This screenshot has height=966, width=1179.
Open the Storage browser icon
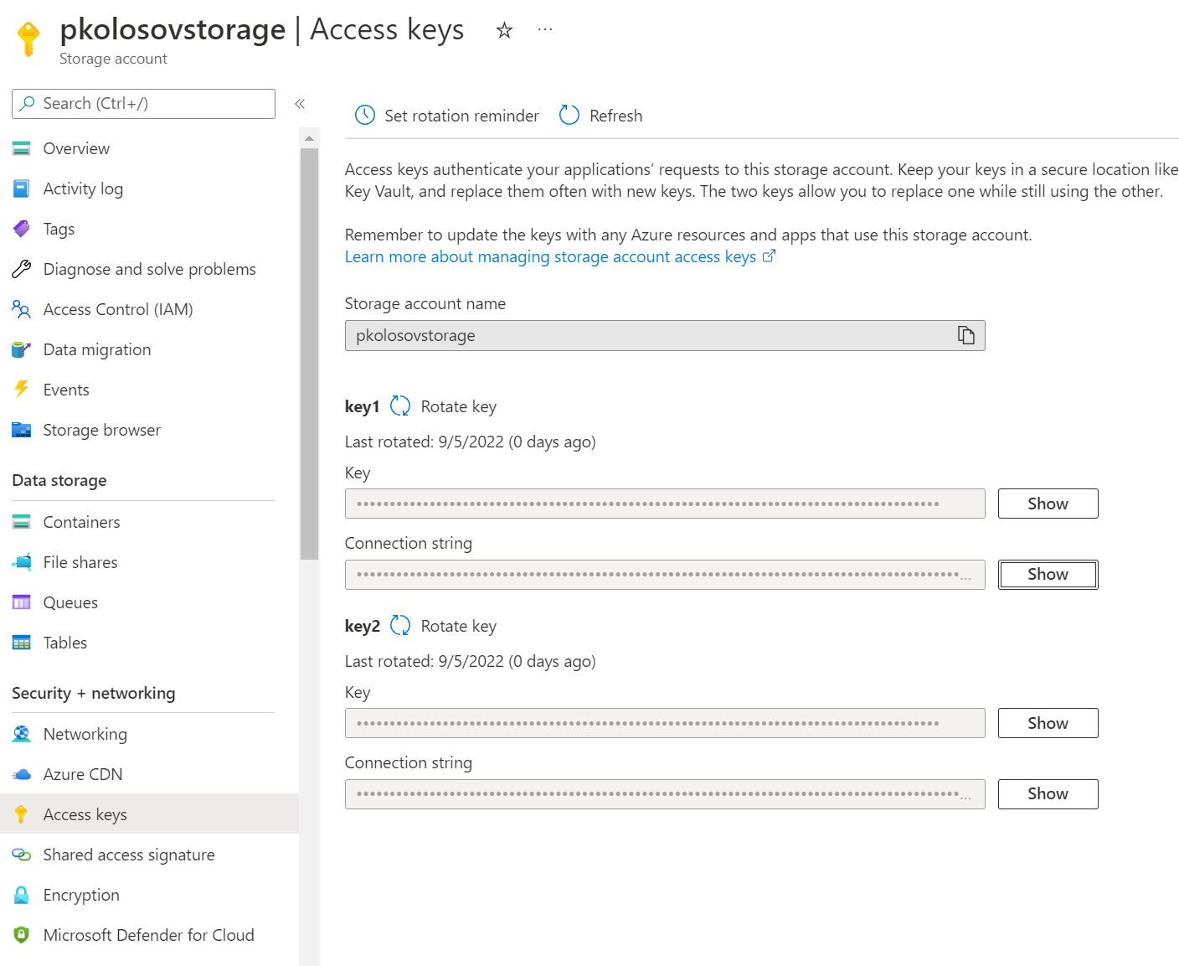[22, 430]
